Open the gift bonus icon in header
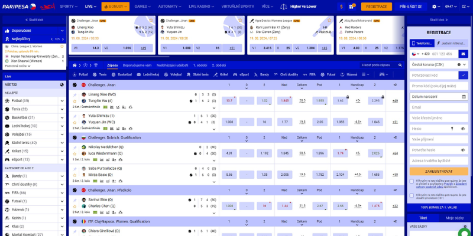Screen dimensions: 473x236 [x=351, y=6]
